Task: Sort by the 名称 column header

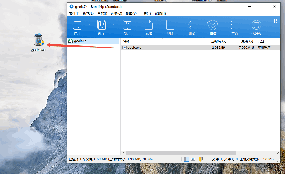Action: tap(161, 41)
